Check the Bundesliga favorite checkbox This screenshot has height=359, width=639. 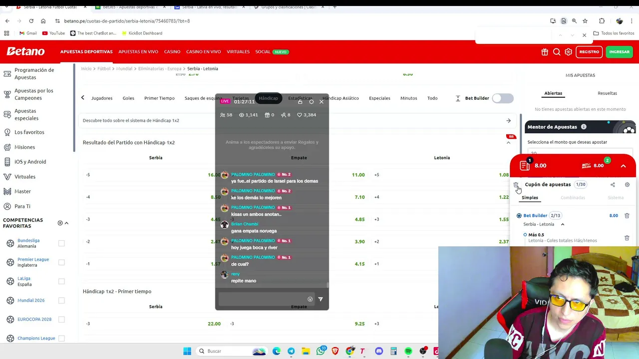[x=61, y=243]
